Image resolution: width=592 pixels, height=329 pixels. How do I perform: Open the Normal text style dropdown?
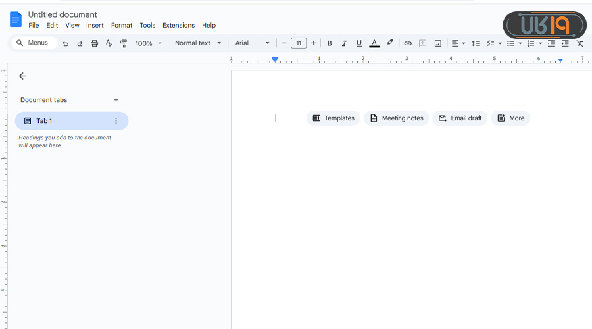[198, 43]
